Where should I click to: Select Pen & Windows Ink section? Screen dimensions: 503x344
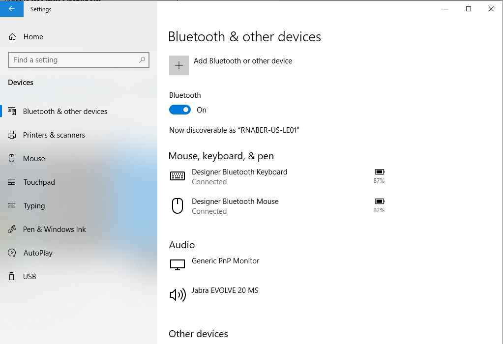point(54,229)
